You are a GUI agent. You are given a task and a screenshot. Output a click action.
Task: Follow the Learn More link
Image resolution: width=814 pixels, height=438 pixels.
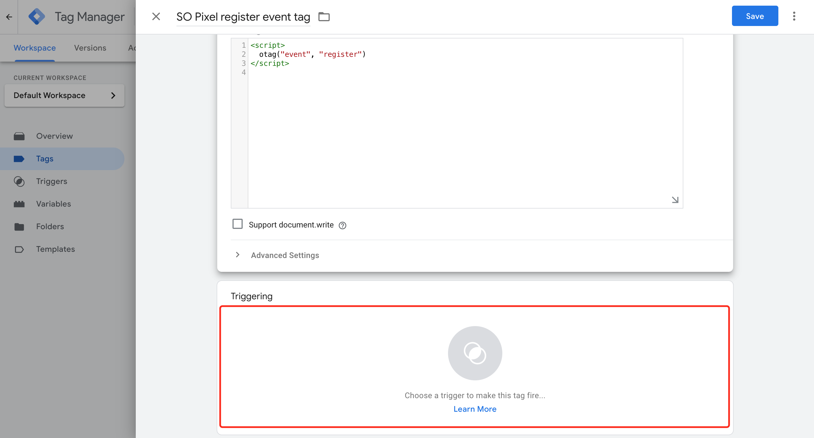point(475,409)
